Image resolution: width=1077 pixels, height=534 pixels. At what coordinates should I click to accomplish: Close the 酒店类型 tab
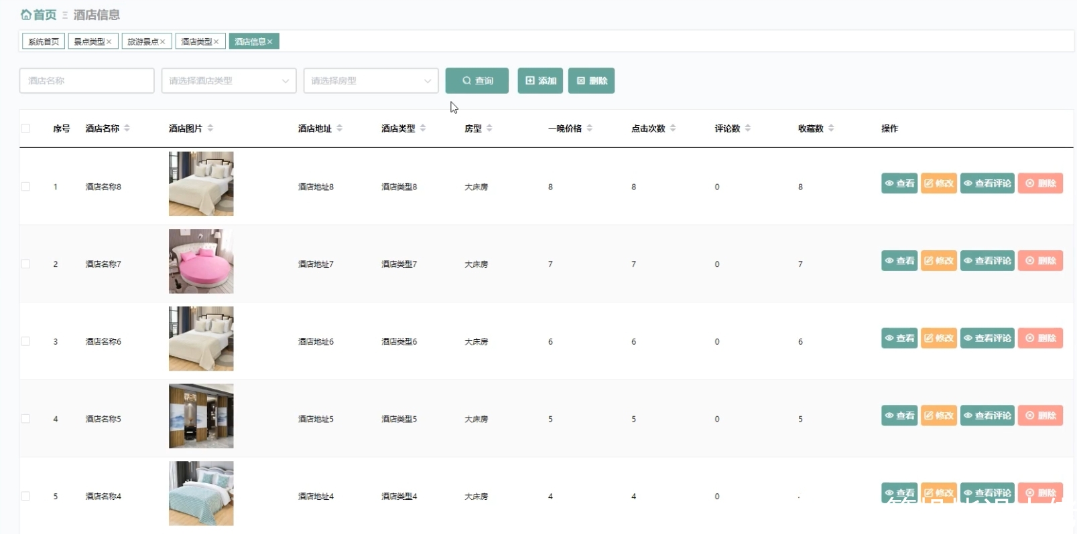(x=216, y=41)
